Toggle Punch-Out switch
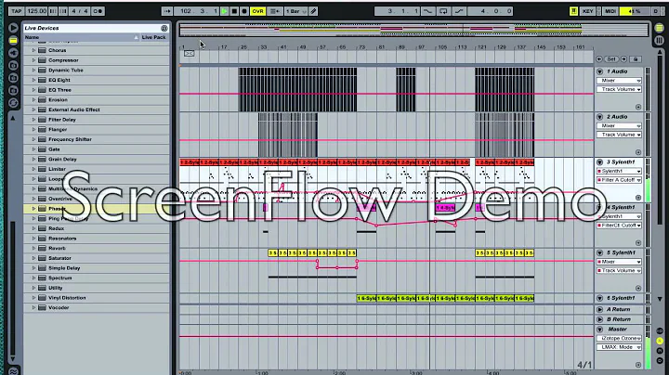669x375 pixels. (459, 11)
